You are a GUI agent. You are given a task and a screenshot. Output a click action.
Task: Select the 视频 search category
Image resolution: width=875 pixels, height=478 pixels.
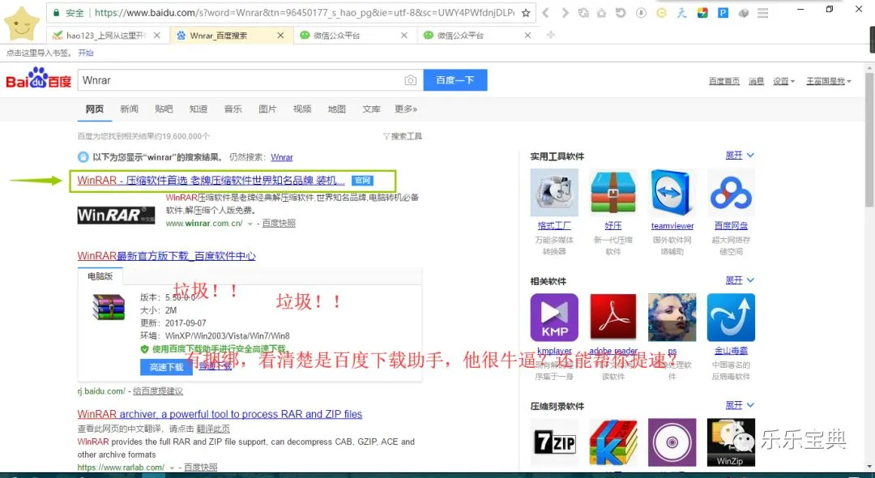click(302, 109)
